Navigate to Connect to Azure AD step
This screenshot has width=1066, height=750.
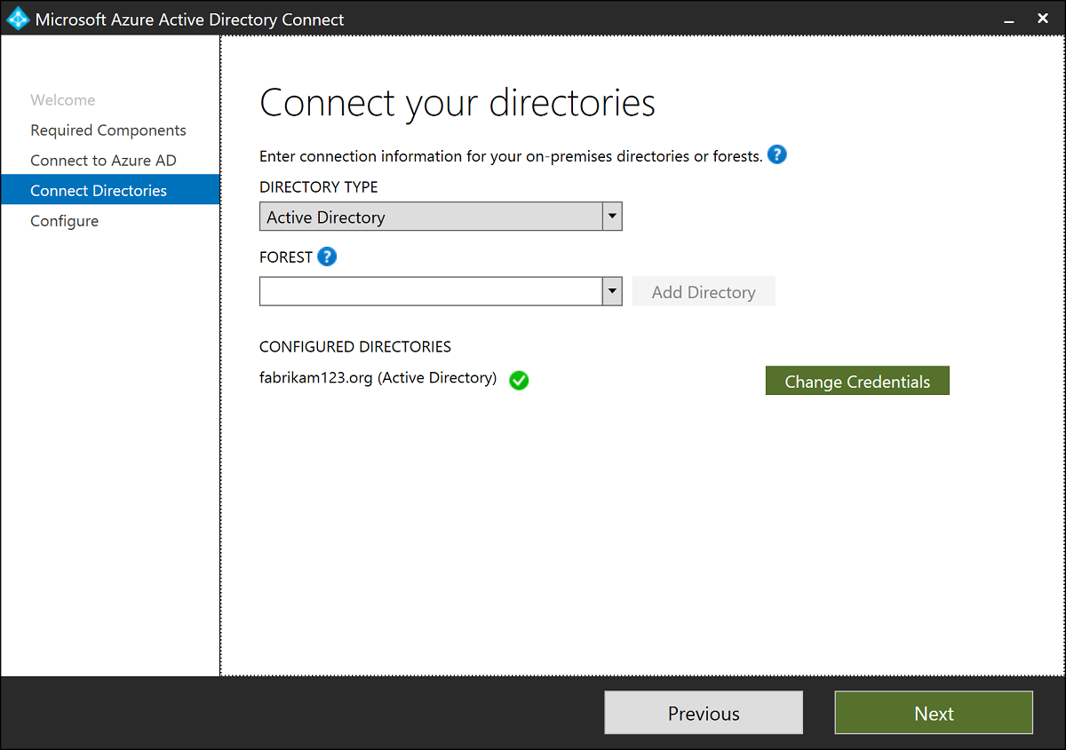coord(103,161)
